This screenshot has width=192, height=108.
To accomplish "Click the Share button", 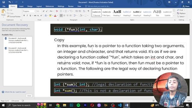I will 186,6.
